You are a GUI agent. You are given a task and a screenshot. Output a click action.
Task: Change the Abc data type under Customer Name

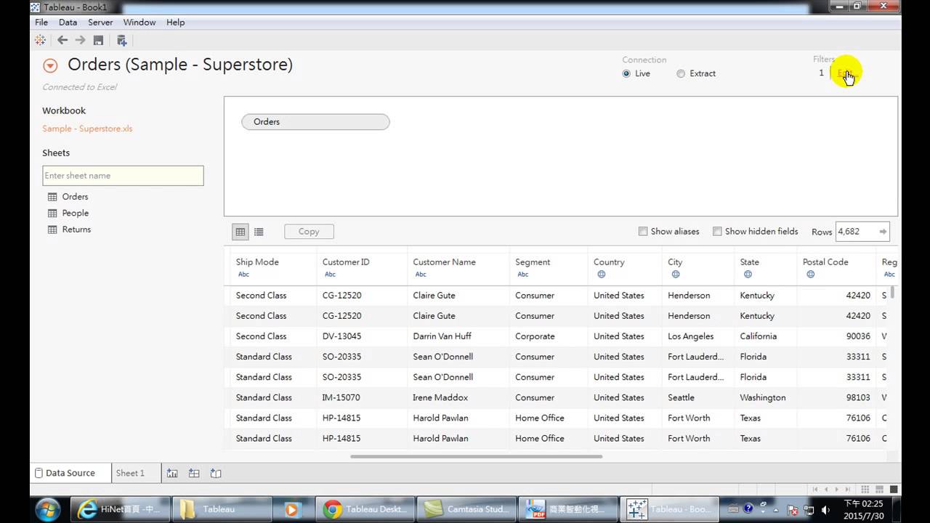(x=421, y=275)
